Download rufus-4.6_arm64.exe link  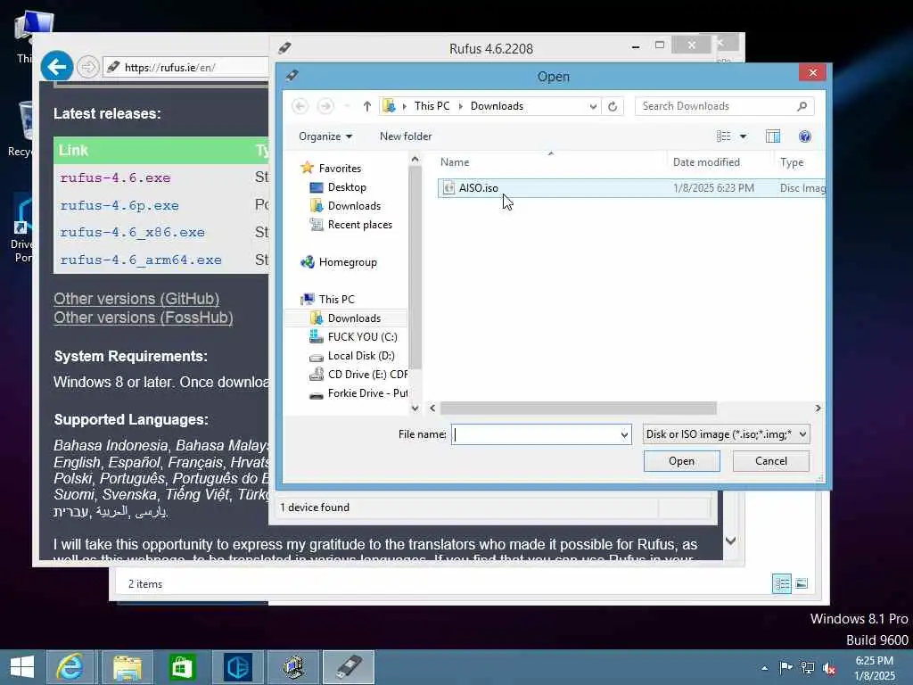click(x=141, y=260)
